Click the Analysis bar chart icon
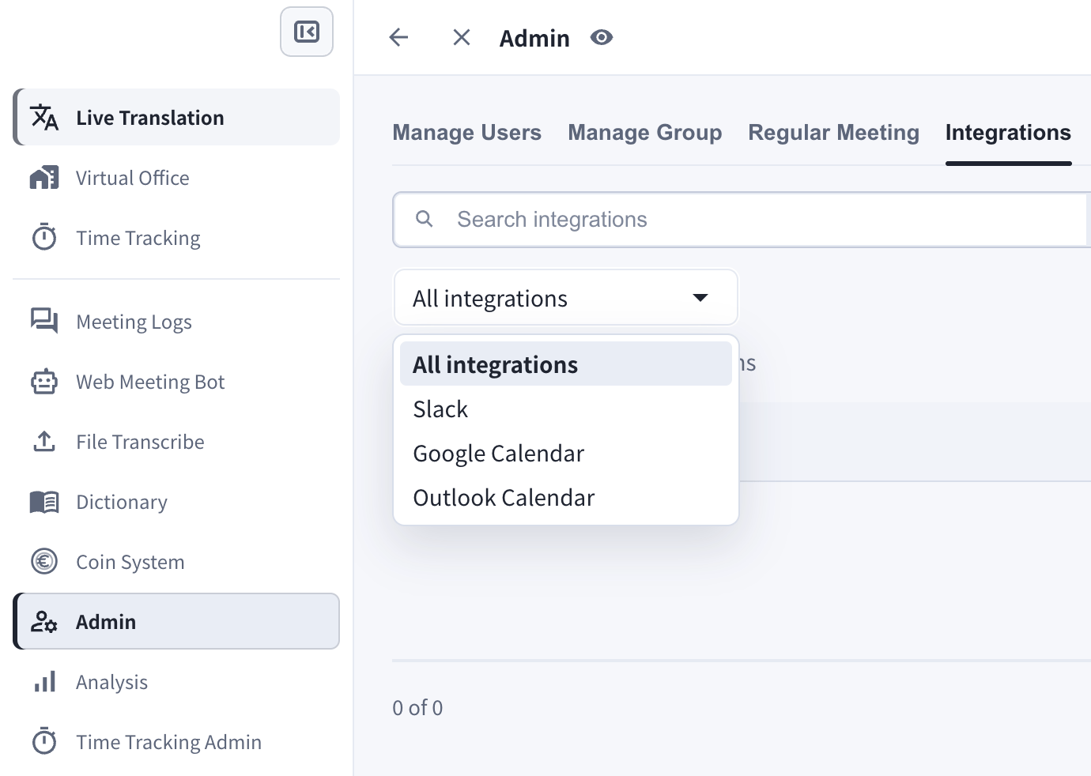The height and width of the screenshot is (776, 1091). (x=45, y=682)
